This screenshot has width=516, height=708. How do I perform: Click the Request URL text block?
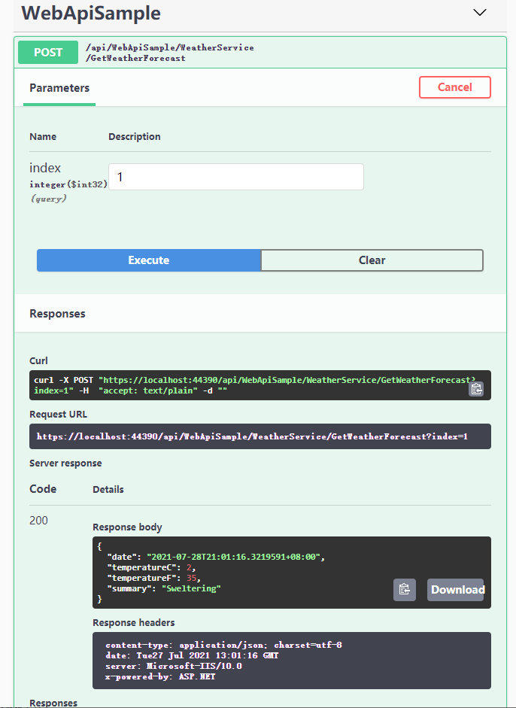(x=260, y=436)
